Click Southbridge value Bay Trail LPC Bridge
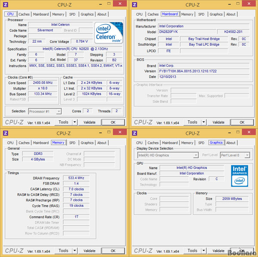This screenshot has width=258, height=257. tap(204, 44)
